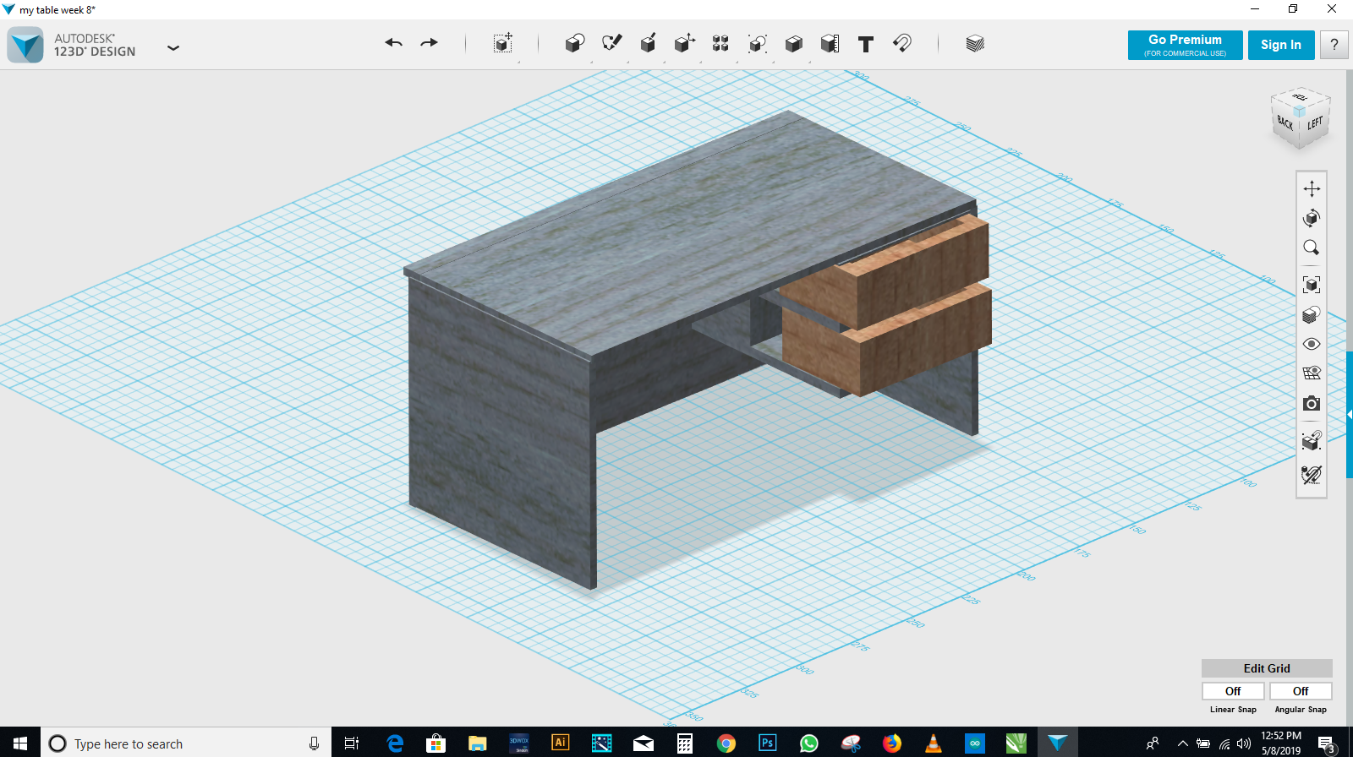Click the Sign In button
The width and height of the screenshot is (1353, 757).
1280,45
